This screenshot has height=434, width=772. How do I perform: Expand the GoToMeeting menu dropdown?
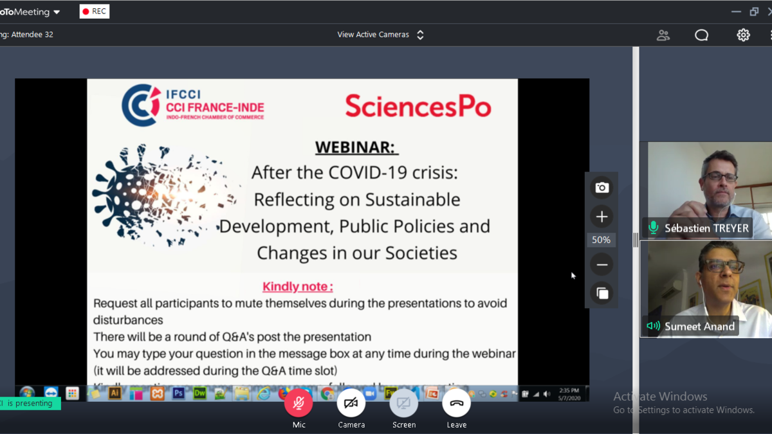[57, 12]
